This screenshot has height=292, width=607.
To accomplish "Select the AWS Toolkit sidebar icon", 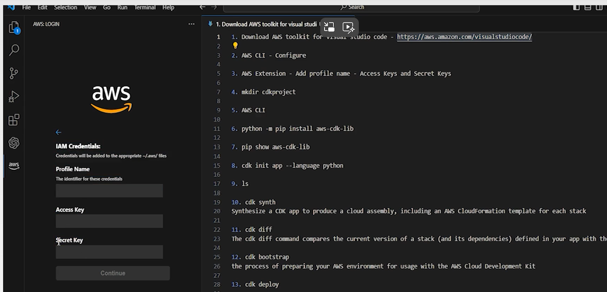I will (x=14, y=166).
